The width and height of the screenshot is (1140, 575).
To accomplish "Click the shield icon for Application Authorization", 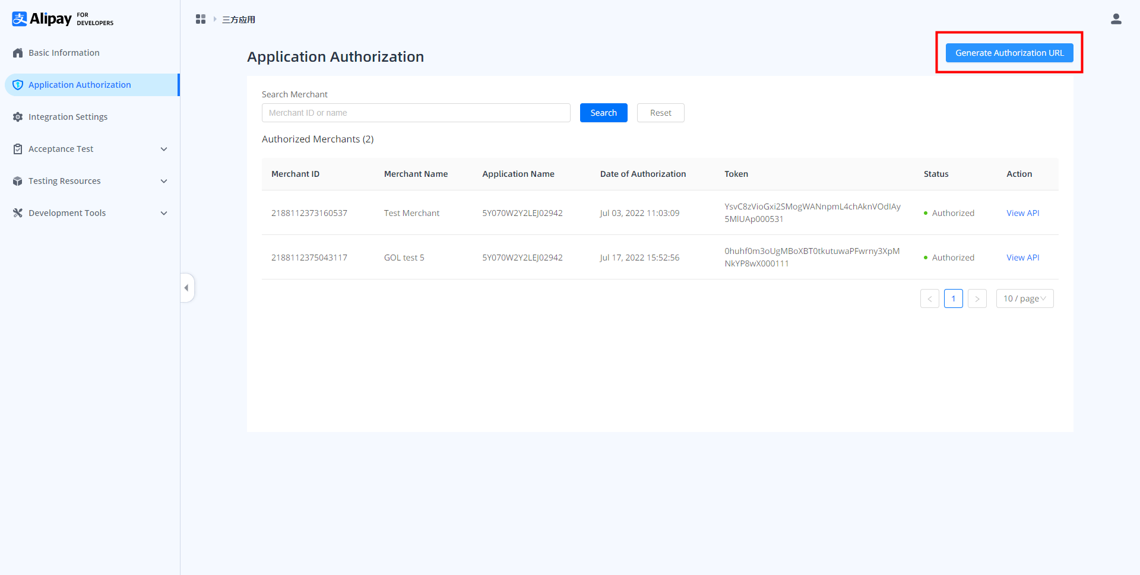I will pyautogui.click(x=18, y=85).
